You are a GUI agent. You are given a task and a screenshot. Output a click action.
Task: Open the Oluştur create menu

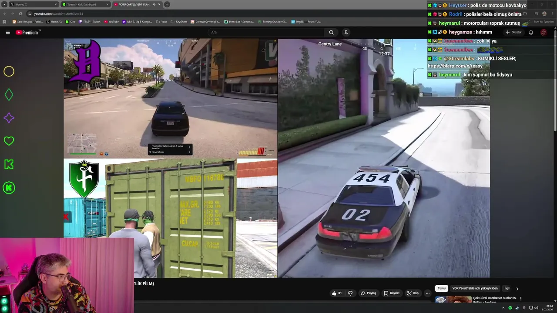tap(513, 32)
